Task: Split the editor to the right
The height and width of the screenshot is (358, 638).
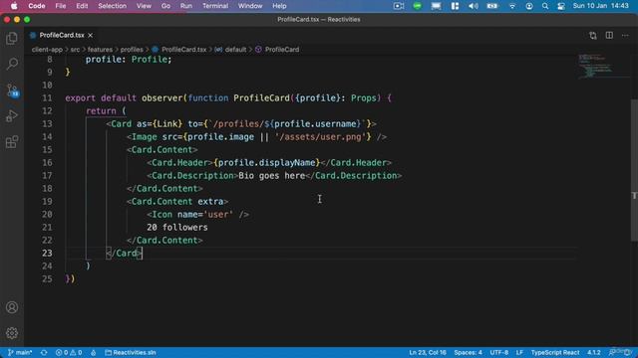Action: coord(609,36)
